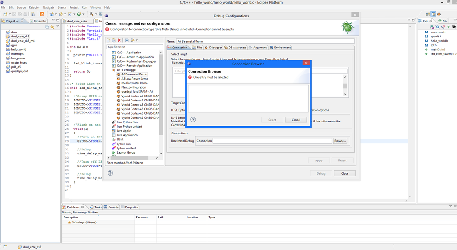The width and height of the screenshot is (457, 250).
Task: Open dropdown next to New Class icon
Action: tap(83, 14)
